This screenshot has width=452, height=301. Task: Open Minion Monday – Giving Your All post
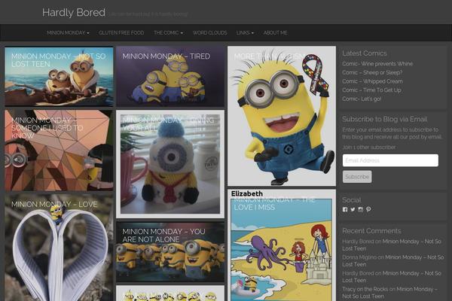click(170, 164)
